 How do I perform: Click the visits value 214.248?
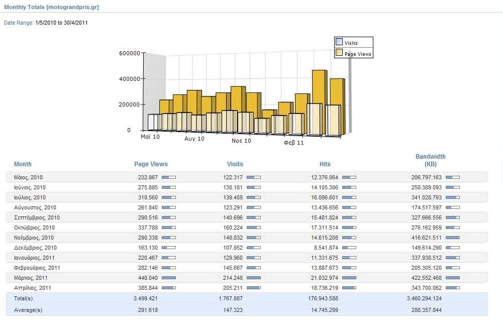[233, 278]
